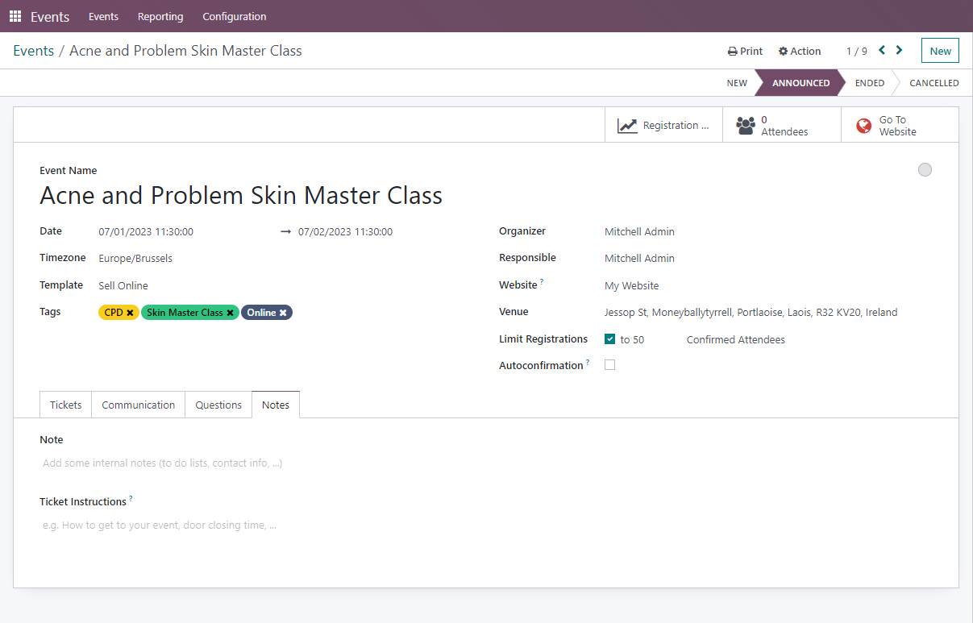Uncheck the Limit Registrations checkbox
The height and width of the screenshot is (623, 973).
click(609, 339)
